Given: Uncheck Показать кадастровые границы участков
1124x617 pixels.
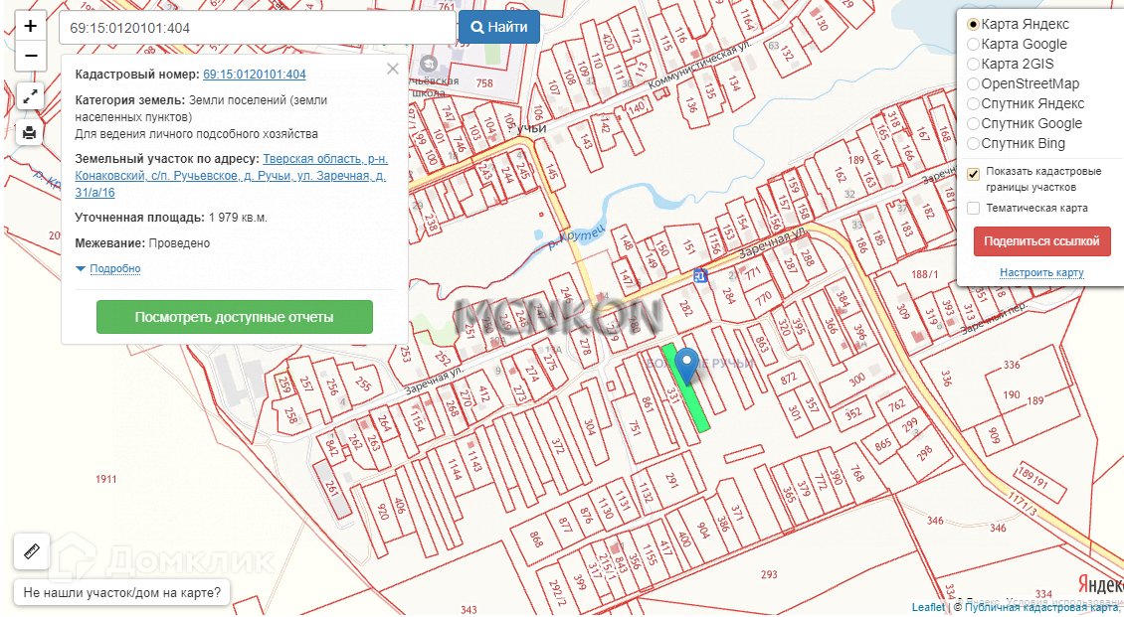Looking at the screenshot, I should pyautogui.click(x=973, y=174).
